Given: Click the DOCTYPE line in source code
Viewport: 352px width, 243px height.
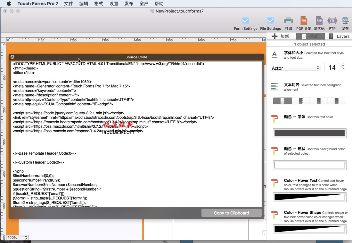Looking at the screenshot, I should (x=109, y=64).
